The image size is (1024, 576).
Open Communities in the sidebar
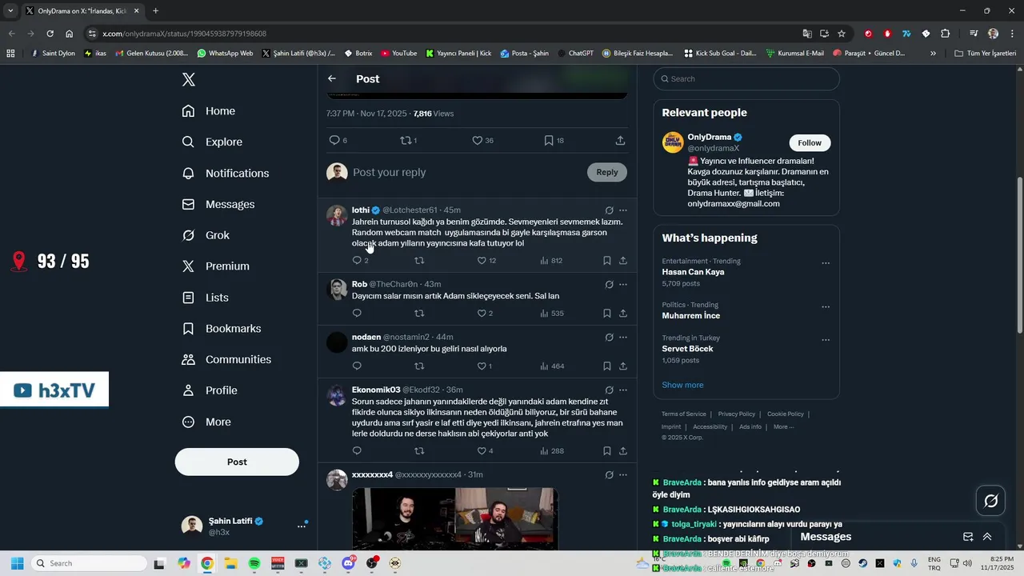click(x=226, y=359)
